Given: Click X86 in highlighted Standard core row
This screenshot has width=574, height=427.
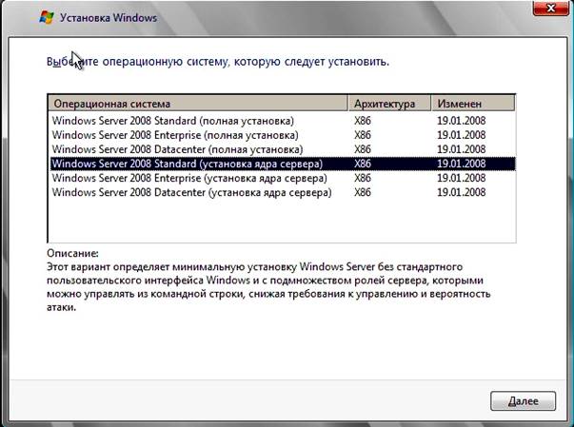Looking at the screenshot, I should click(363, 164).
